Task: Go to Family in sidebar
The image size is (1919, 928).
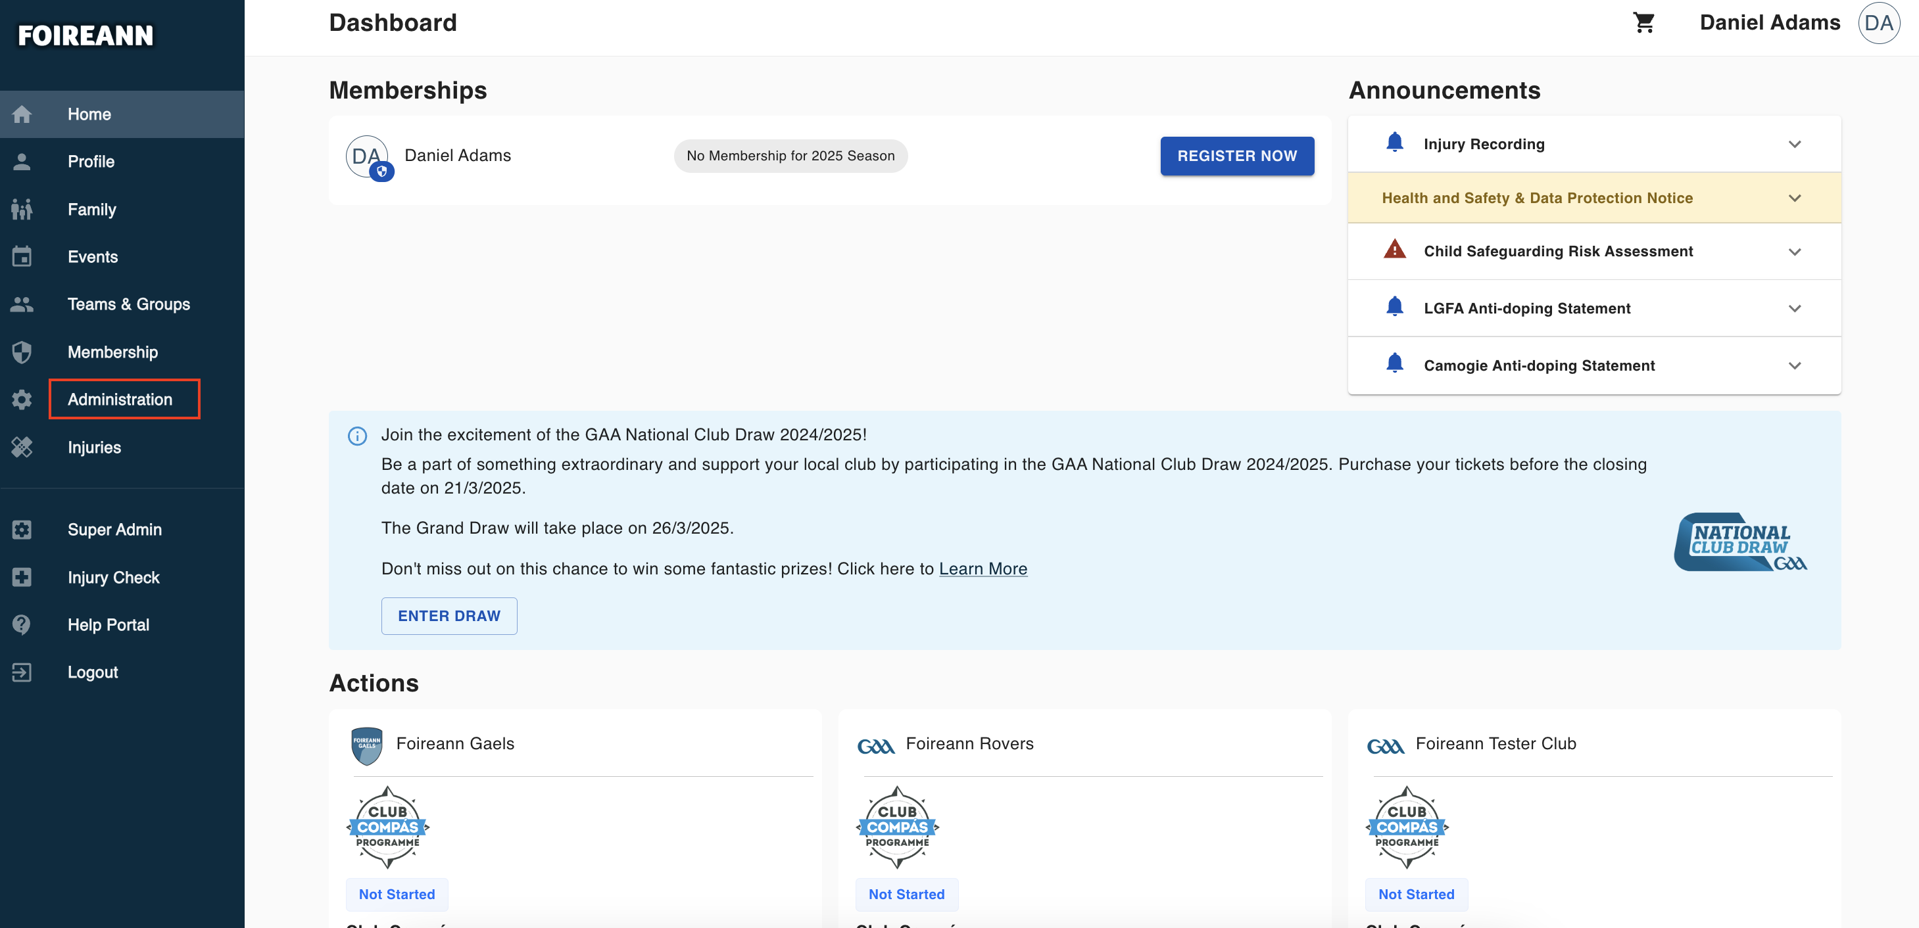Action: 122,209
